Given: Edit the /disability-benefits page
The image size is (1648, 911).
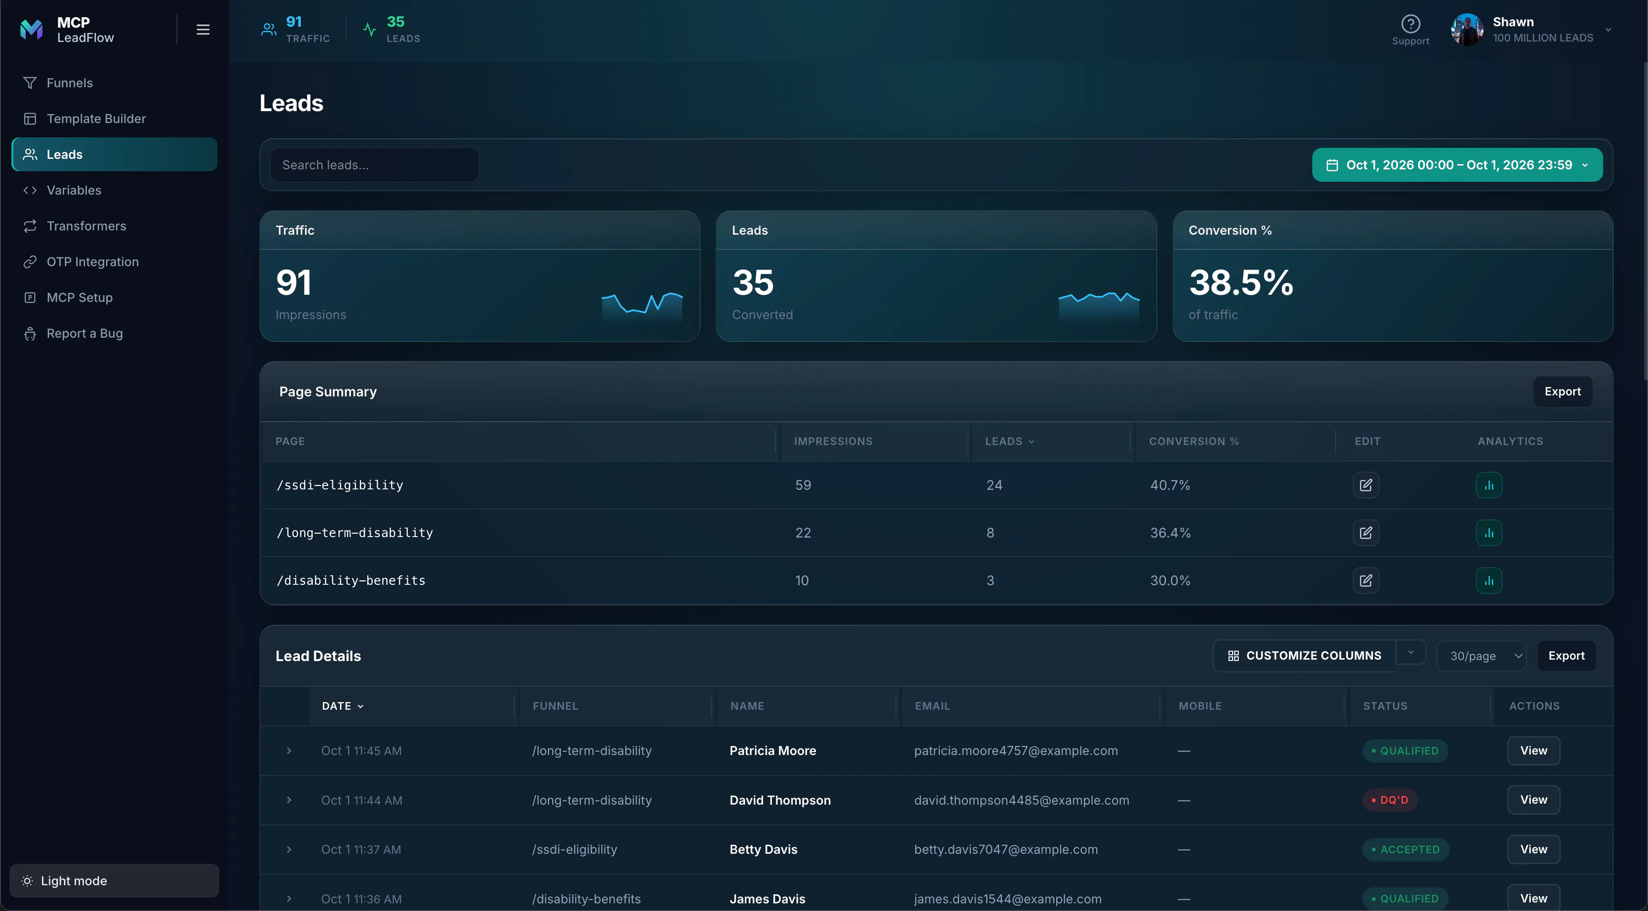Looking at the screenshot, I should [1366, 580].
